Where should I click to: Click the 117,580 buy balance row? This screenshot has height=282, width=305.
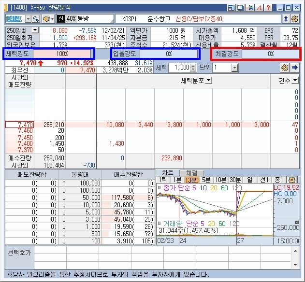(x=129, y=197)
